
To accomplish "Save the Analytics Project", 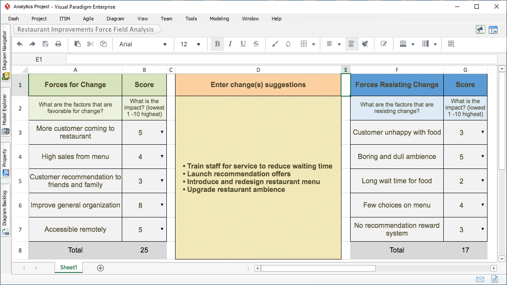I will 45,44.
